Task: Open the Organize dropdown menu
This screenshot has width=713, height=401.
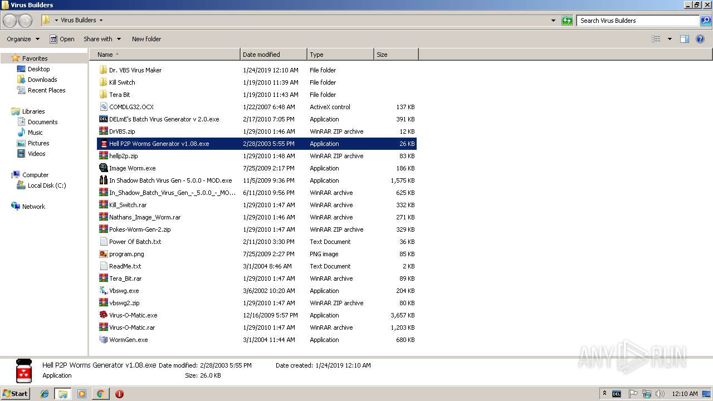Action: click(23, 39)
